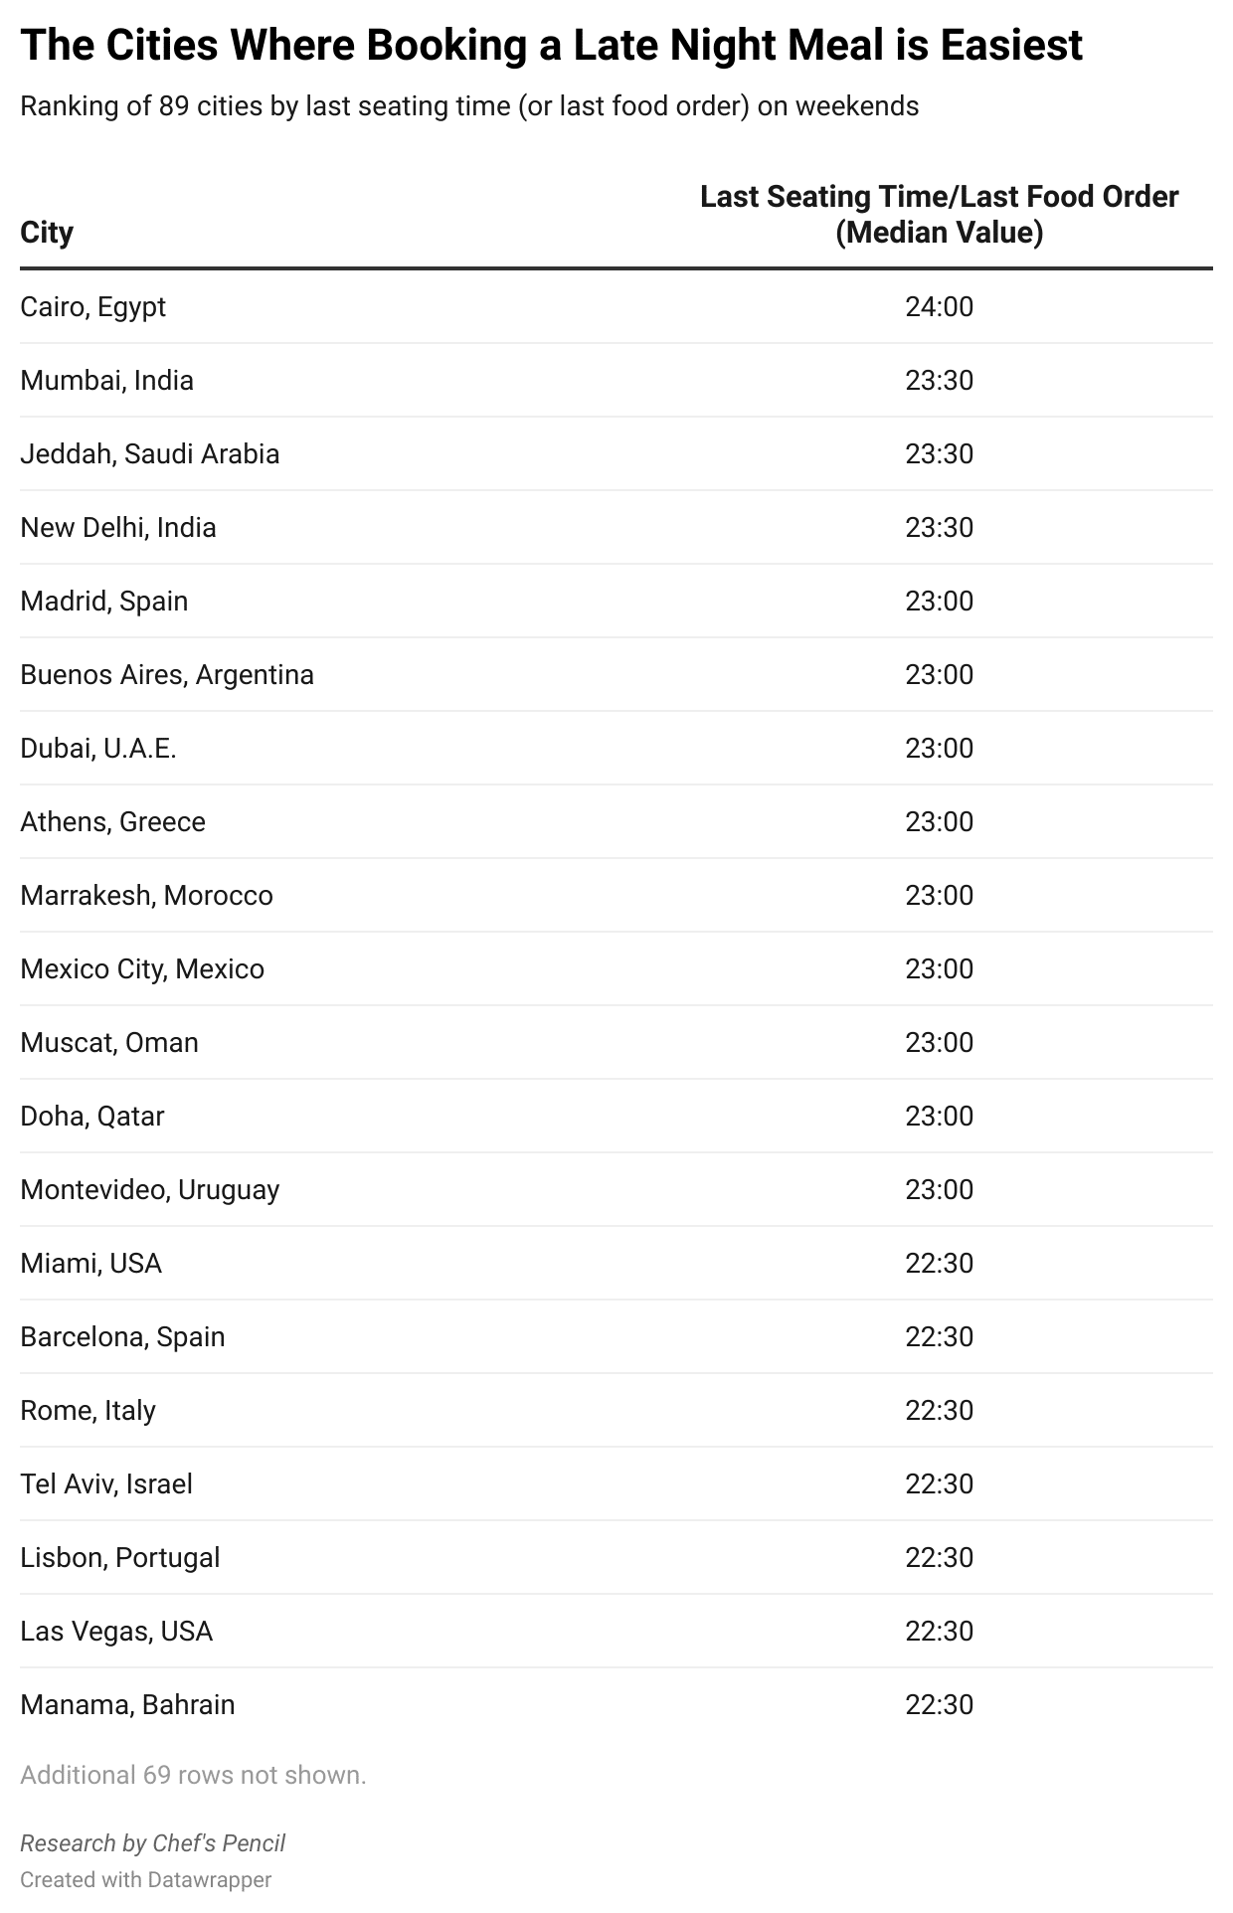Select the Tel Aviv, Israel entry
1233x1913 pixels.
pos(105,1483)
